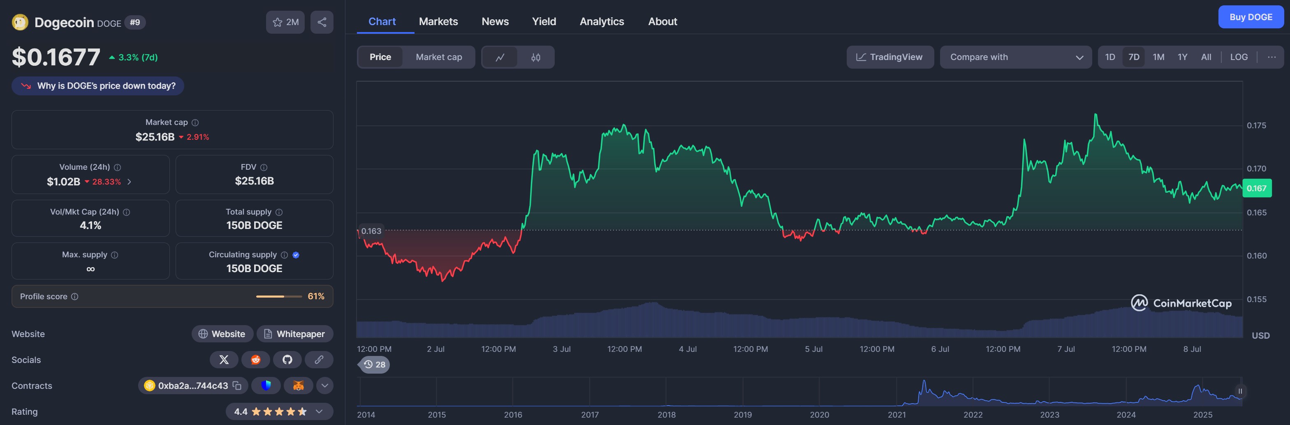Set chart range to 1D
1290x425 pixels.
tap(1110, 57)
